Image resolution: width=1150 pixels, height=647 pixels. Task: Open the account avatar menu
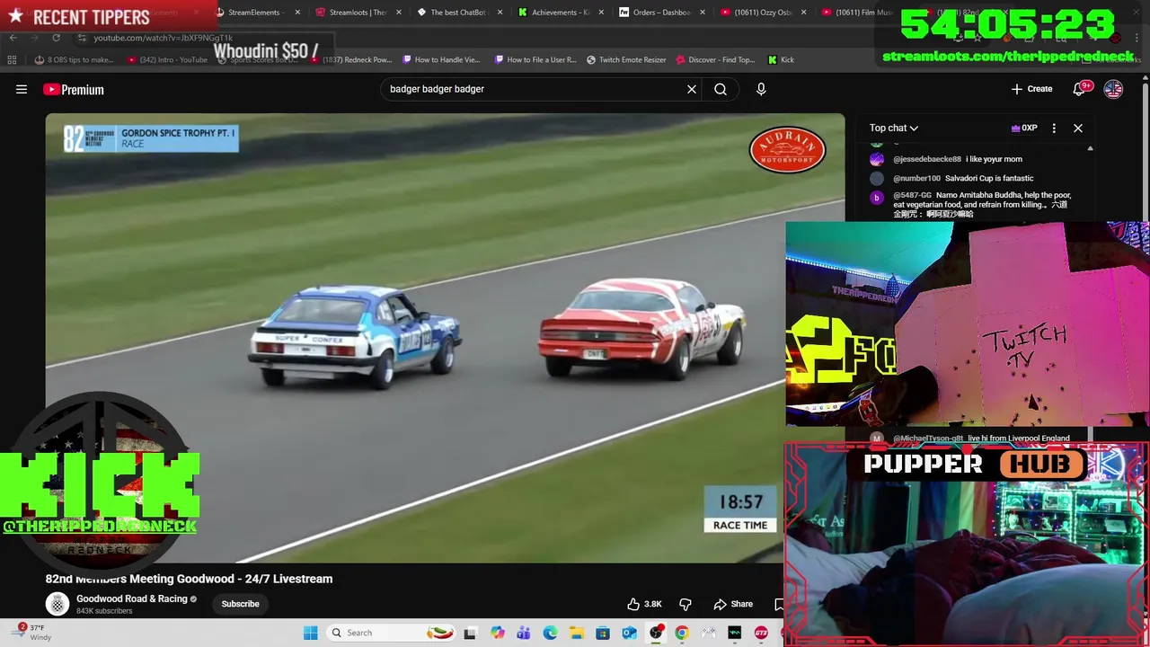(1113, 89)
